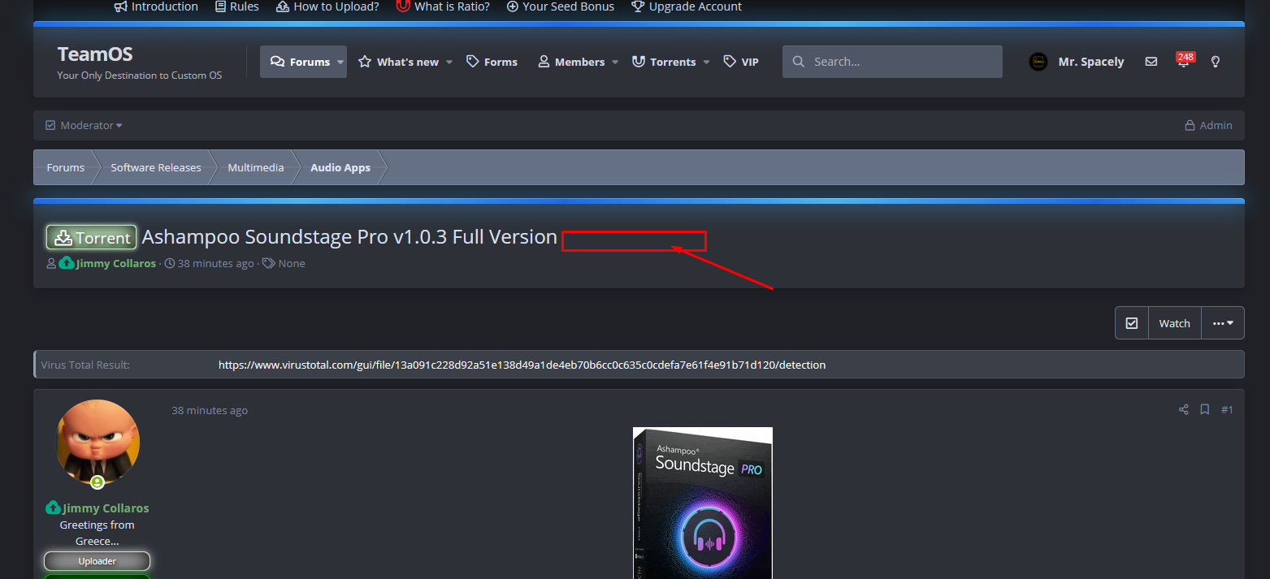Go to Software Releases breadcrumb

pos(156,167)
